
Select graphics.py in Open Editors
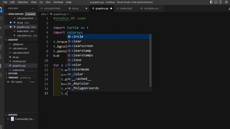coord(21,27)
